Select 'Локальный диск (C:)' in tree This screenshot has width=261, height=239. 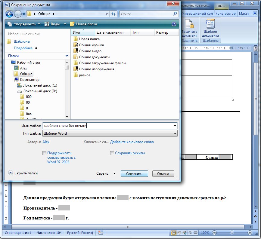coord(40,85)
